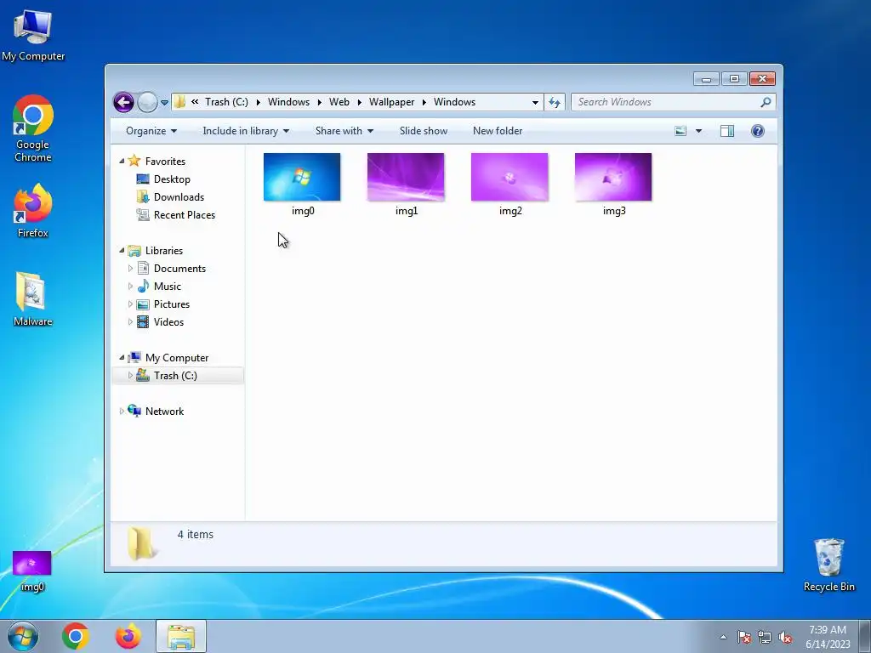The width and height of the screenshot is (871, 653).
Task: Click the Libraries folder icon
Action: (x=134, y=251)
